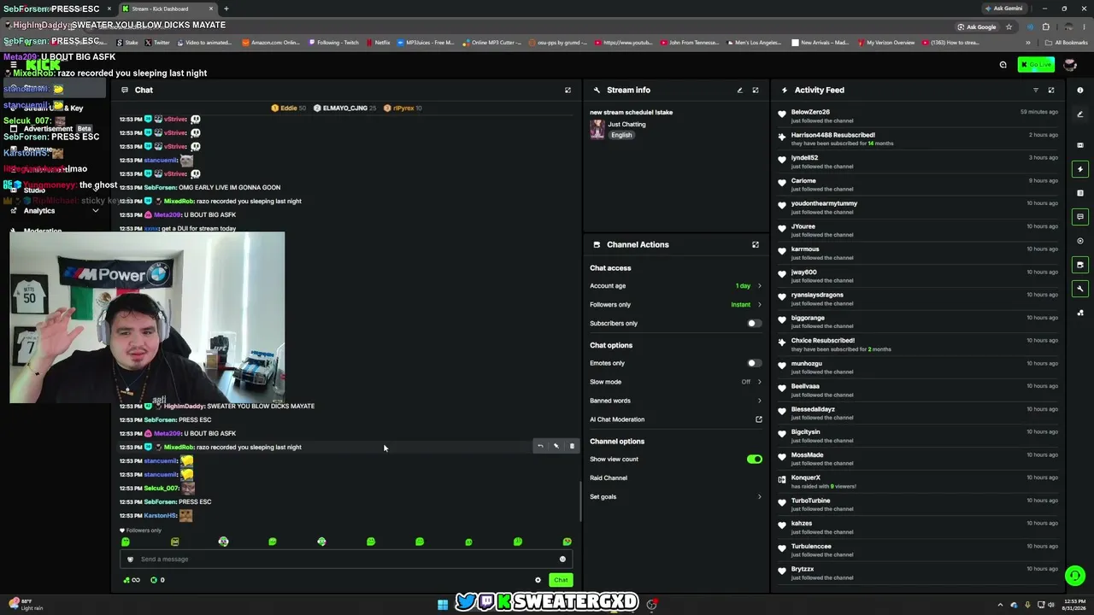Open the Windows Start menu
This screenshot has width=1094, height=615.
pyautogui.click(x=443, y=605)
